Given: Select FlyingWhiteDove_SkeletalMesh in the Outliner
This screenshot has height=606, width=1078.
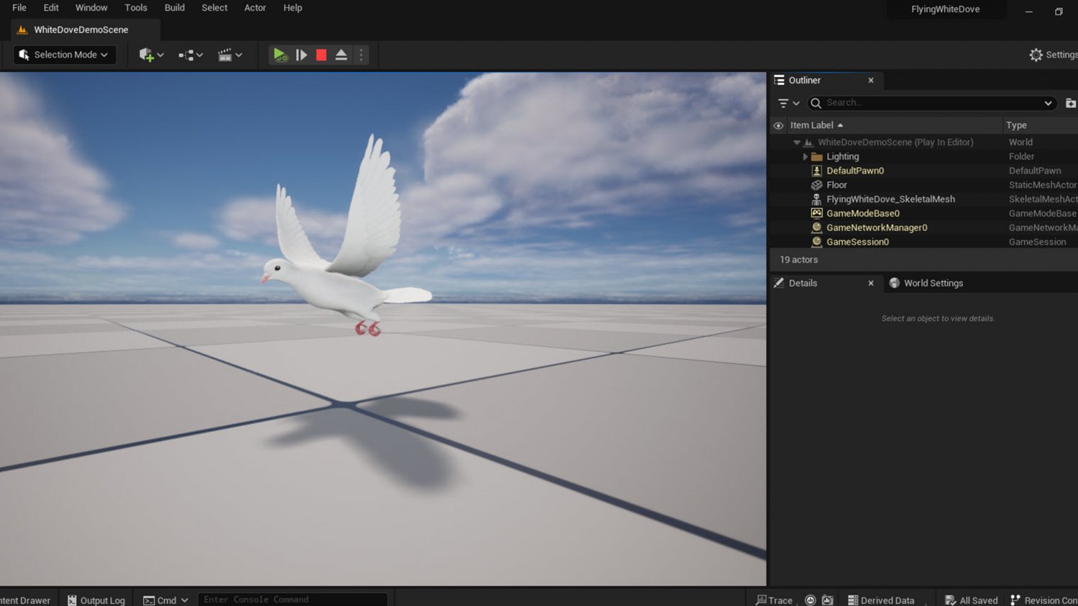Looking at the screenshot, I should coord(890,199).
